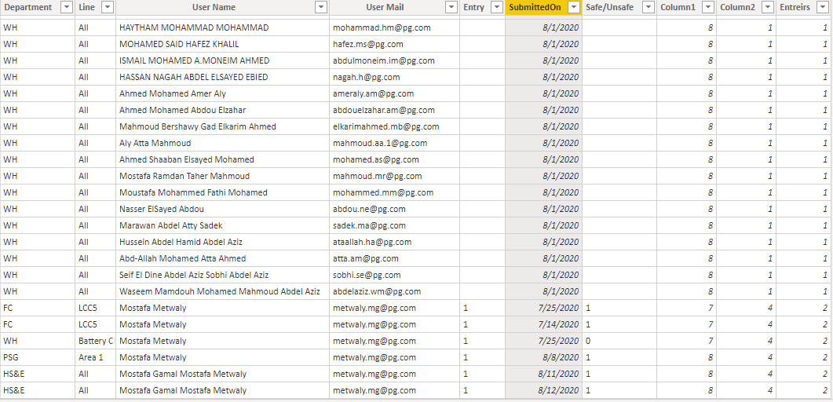Click email abdouelzahar.am@pg.com
Screen dimensions: 833x402
tap(384, 110)
